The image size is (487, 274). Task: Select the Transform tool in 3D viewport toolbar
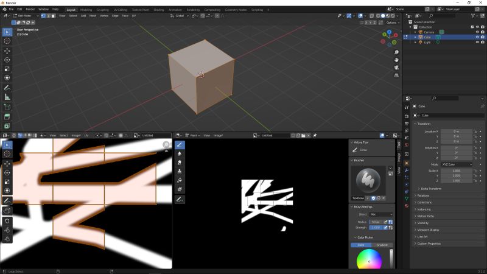[7, 78]
